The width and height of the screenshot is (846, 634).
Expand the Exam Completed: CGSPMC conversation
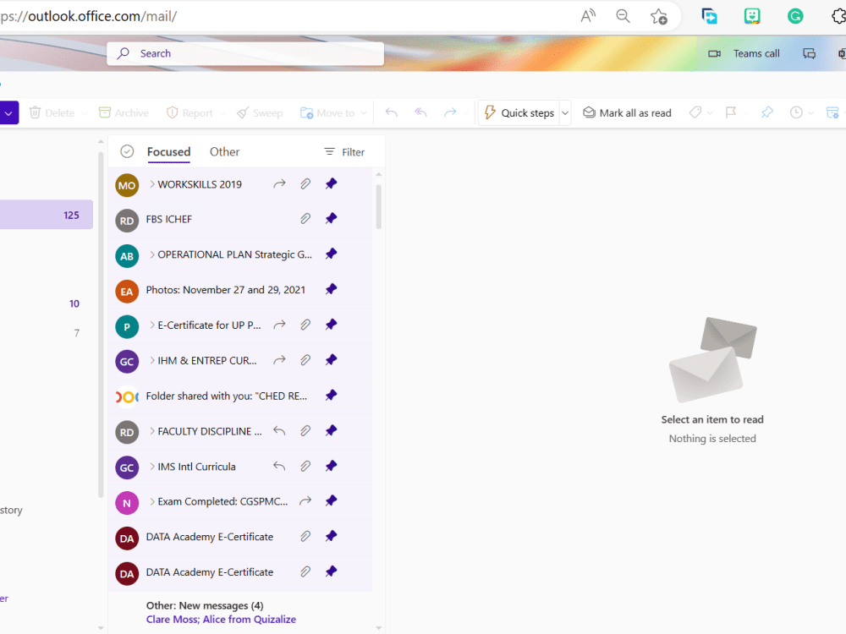152,501
